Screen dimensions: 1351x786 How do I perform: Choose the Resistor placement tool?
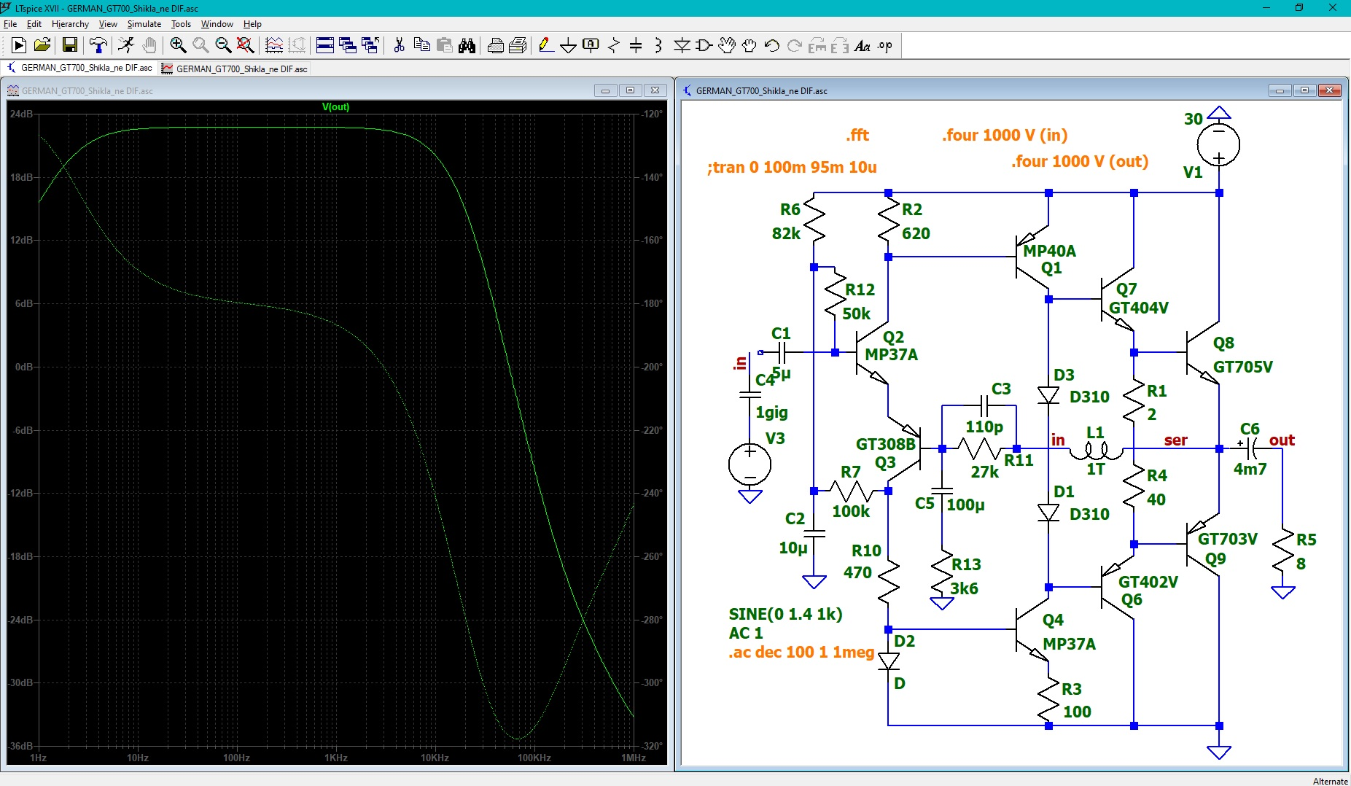tap(614, 45)
